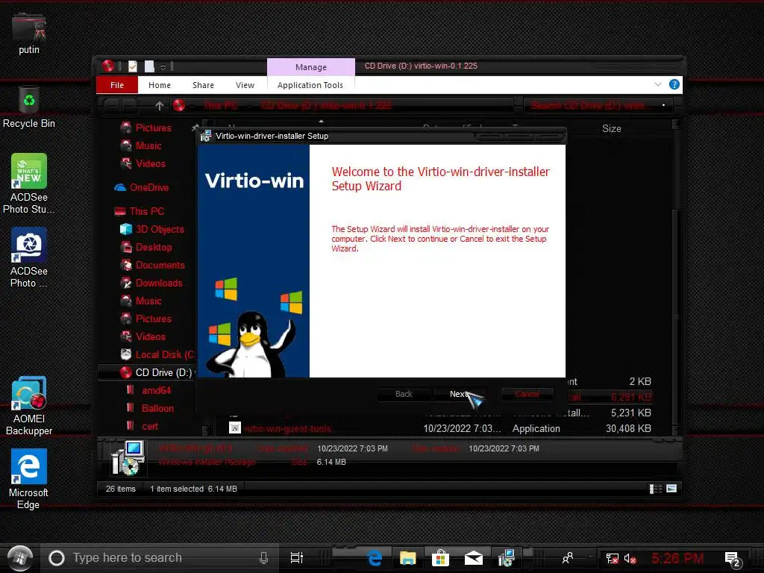The image size is (764, 573).
Task: Click the Back button in setup wizard
Action: (404, 394)
